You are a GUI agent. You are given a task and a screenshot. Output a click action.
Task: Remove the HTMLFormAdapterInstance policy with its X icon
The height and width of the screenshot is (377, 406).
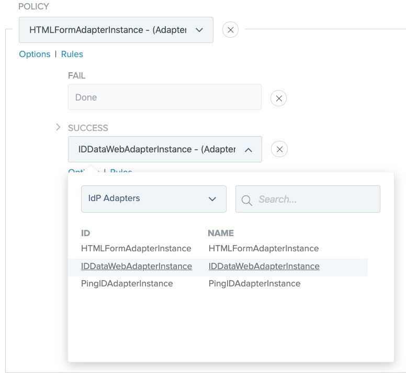[230, 30]
